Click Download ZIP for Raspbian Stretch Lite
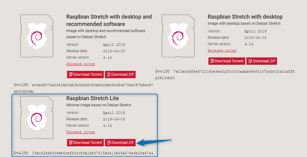 [x=120, y=143]
